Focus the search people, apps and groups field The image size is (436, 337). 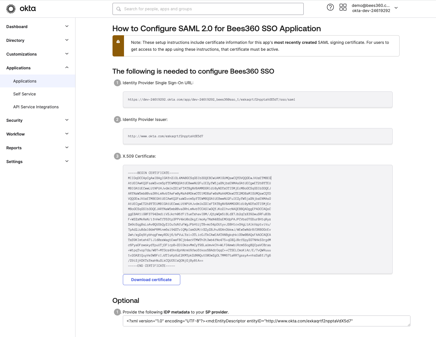208,9
